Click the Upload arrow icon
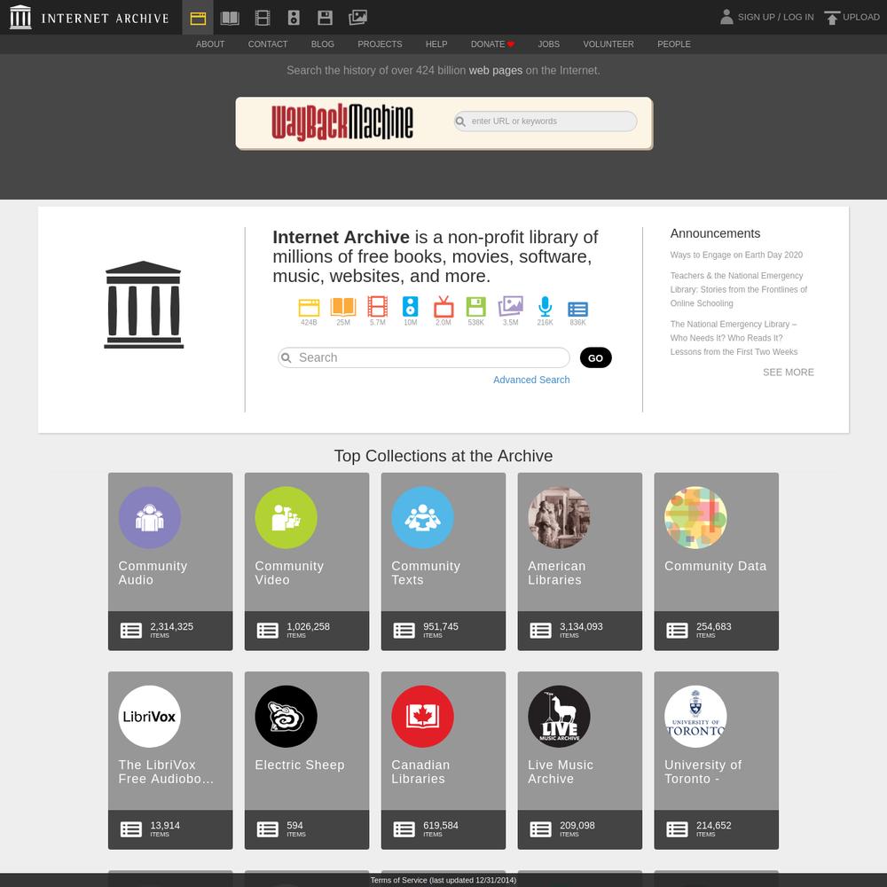Screen dimensions: 887x887 (x=832, y=18)
